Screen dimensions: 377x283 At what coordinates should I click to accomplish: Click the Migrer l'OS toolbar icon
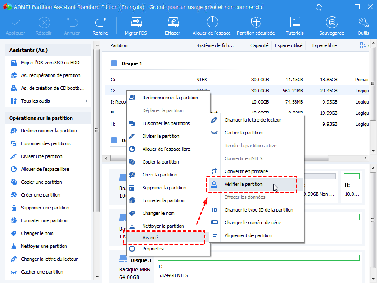click(x=135, y=26)
